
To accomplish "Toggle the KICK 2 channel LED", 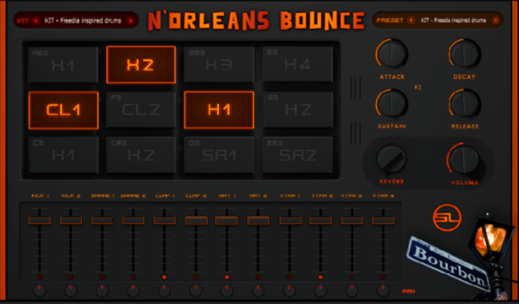I will tap(71, 277).
